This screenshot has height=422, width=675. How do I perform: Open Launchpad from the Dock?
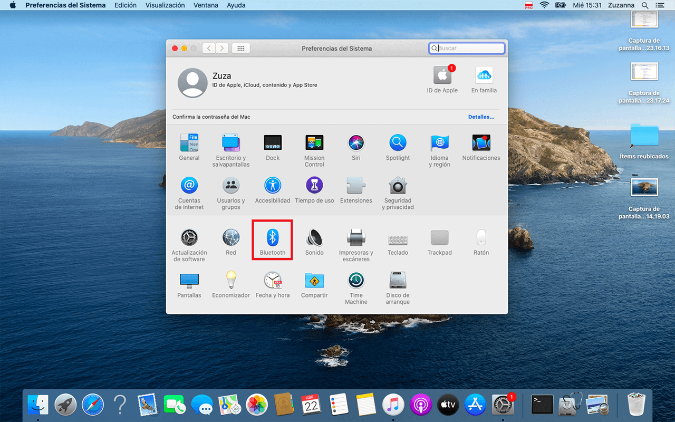tap(65, 405)
